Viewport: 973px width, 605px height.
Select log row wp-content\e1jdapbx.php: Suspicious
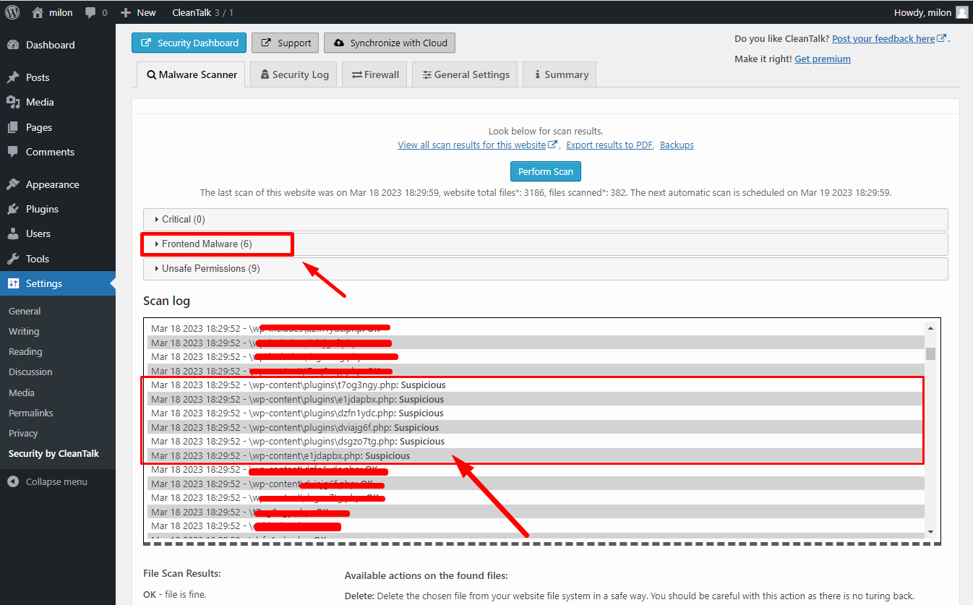pyautogui.click(x=536, y=455)
